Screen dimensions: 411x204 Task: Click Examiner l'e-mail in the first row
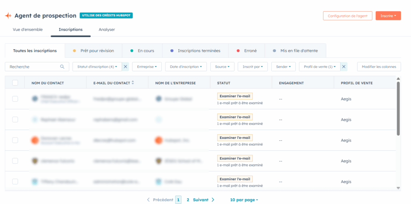[235, 96]
